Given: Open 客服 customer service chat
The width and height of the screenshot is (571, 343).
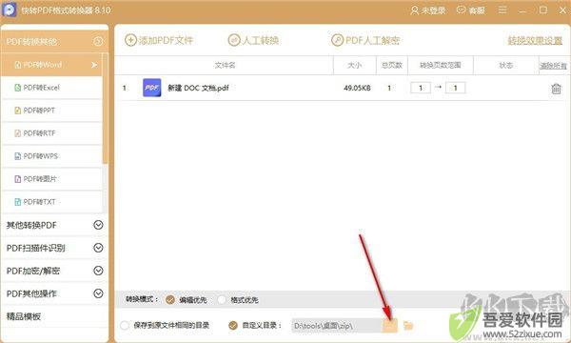Looking at the screenshot, I should pyautogui.click(x=470, y=10).
